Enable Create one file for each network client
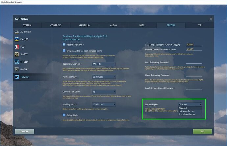This screenshot has height=146, width=227. coord(64,51)
